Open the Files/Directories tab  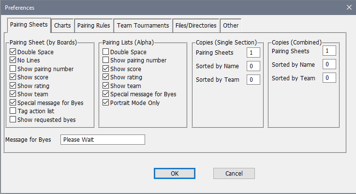pos(196,25)
